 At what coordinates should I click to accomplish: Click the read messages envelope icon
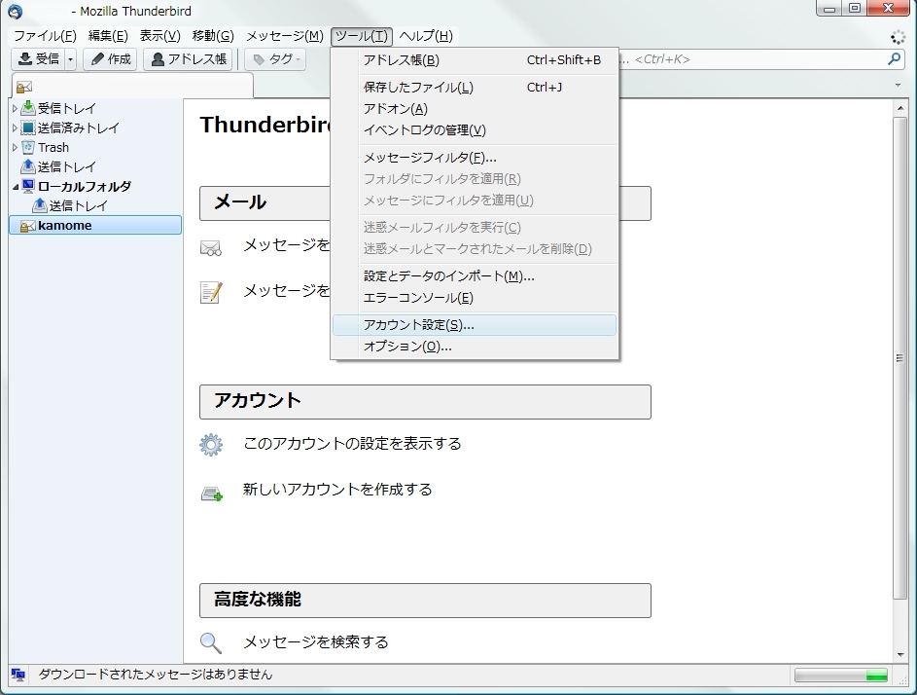tap(211, 248)
